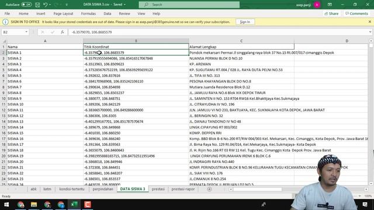Click the 'Alamat Lengkap' header cell
Screen dimensions: 374x210
click(x=241, y=47)
